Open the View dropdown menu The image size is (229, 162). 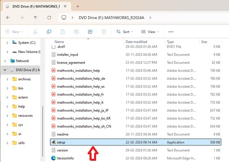pyautogui.click(x=150, y=32)
